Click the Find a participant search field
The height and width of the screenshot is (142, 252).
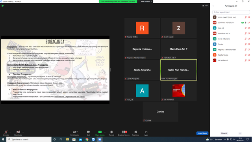click(231, 12)
